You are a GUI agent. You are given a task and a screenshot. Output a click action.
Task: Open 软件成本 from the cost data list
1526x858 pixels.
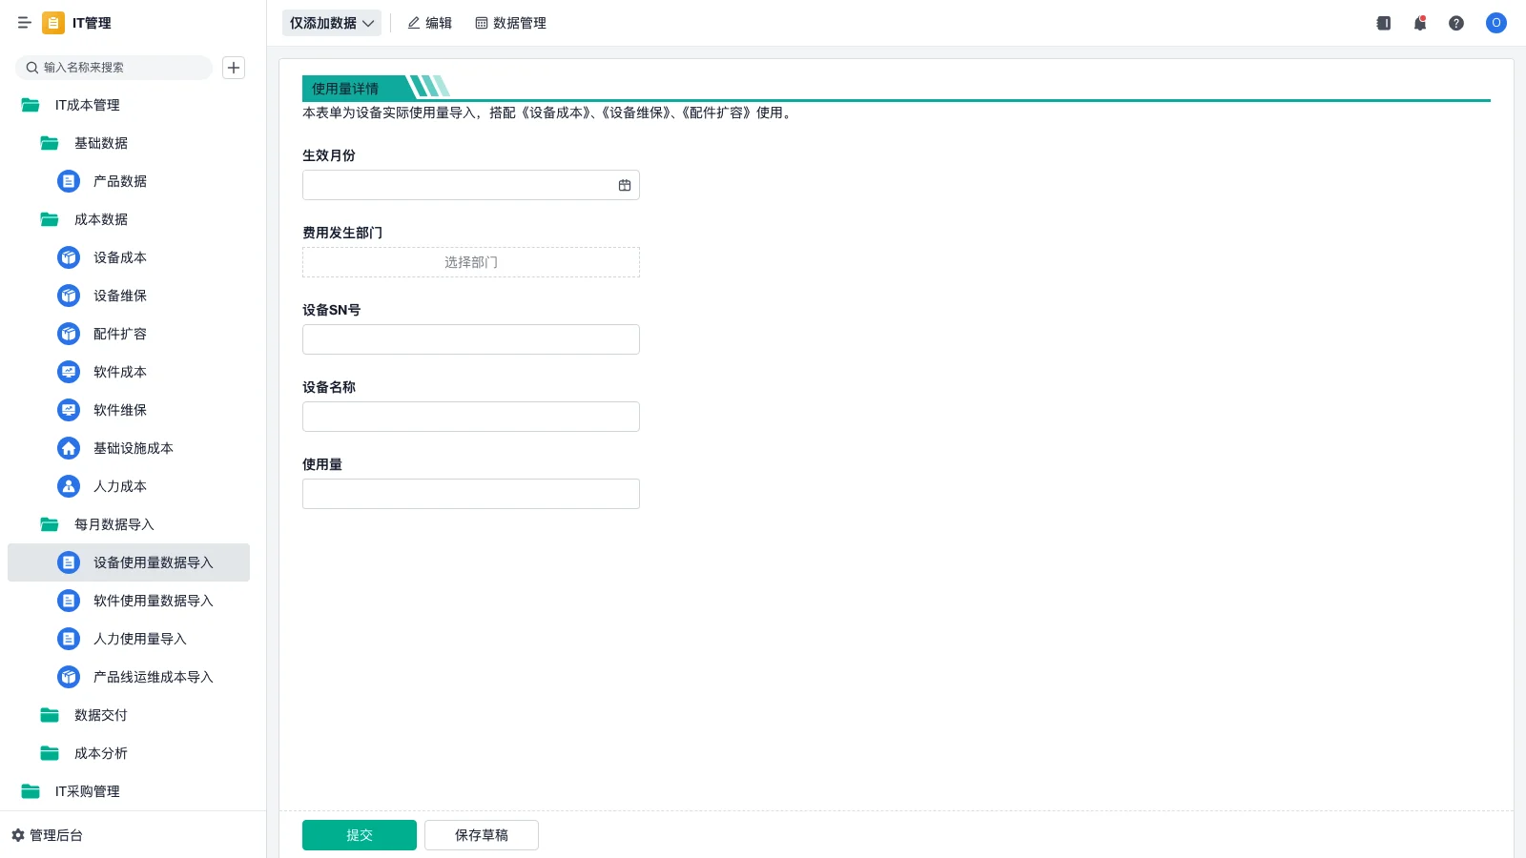(x=119, y=372)
